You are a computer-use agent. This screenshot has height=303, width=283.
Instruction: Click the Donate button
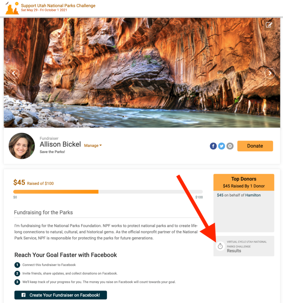255,146
